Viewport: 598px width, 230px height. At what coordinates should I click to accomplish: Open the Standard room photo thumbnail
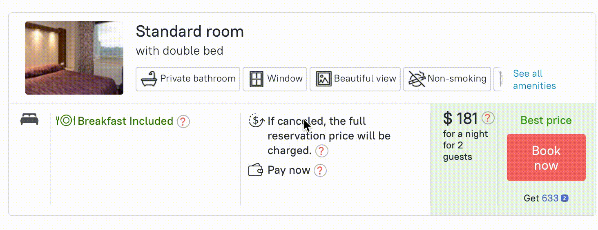(74, 58)
